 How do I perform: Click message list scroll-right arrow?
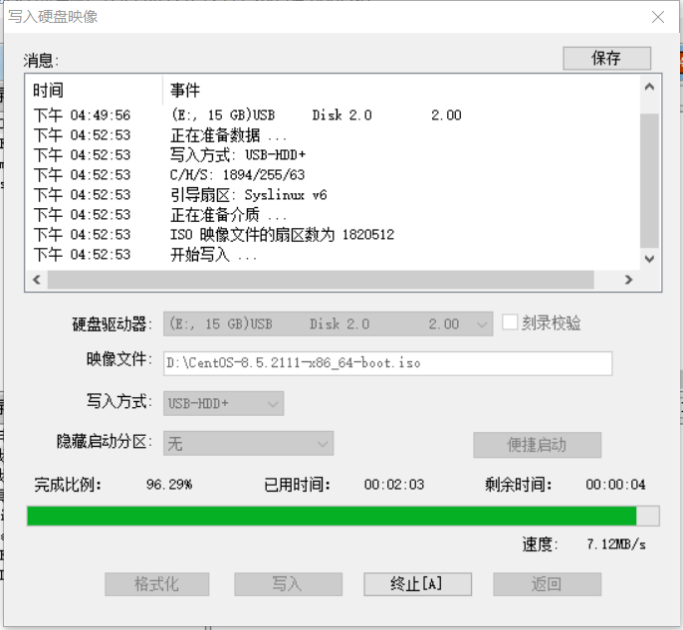628,280
